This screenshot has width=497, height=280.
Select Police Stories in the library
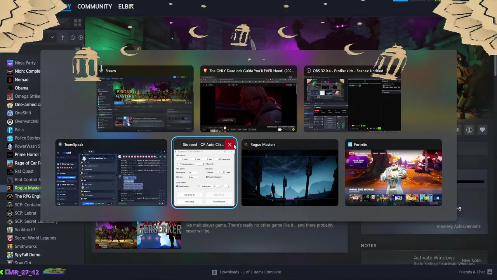[x=27, y=138]
